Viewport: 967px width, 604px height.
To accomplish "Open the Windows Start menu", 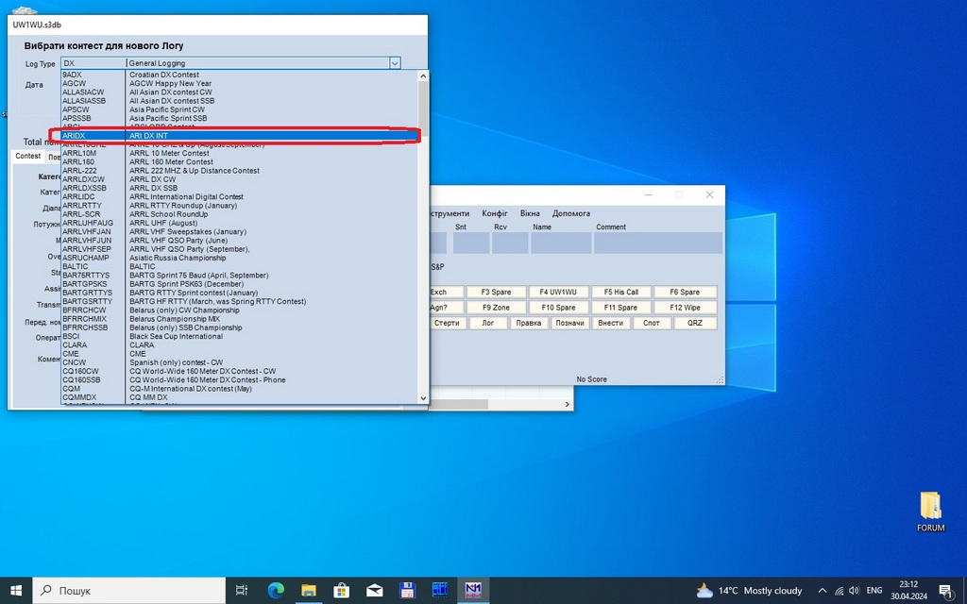I will pyautogui.click(x=15, y=591).
